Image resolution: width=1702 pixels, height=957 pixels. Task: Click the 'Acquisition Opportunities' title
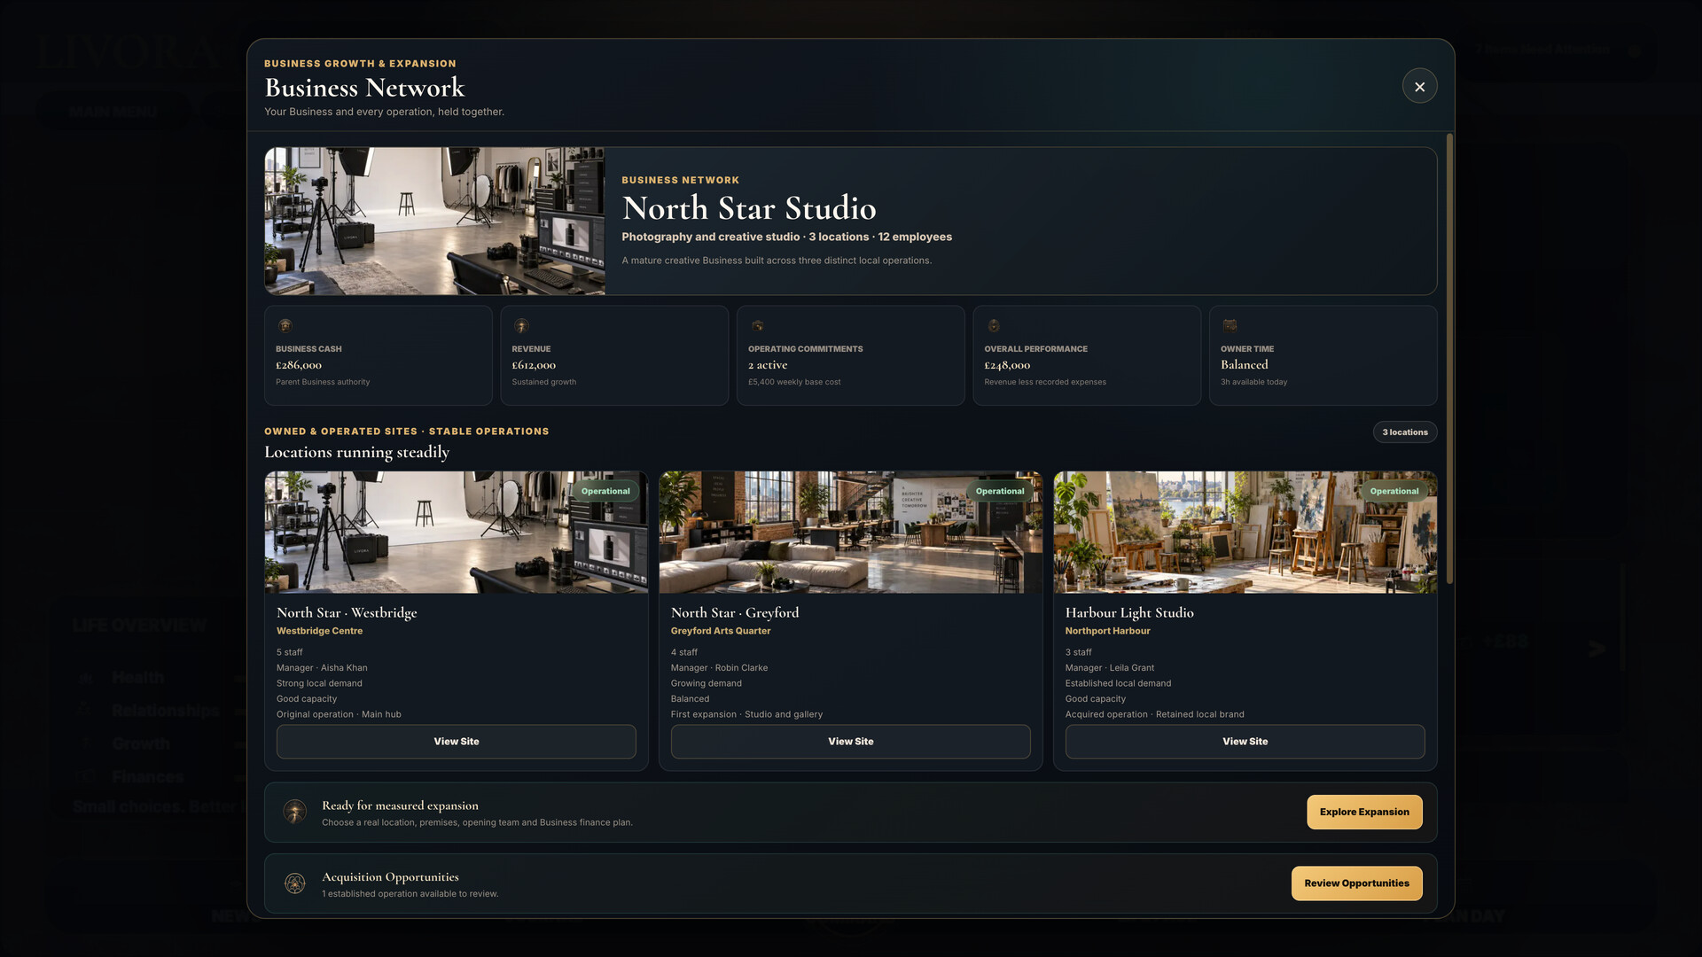[390, 877]
